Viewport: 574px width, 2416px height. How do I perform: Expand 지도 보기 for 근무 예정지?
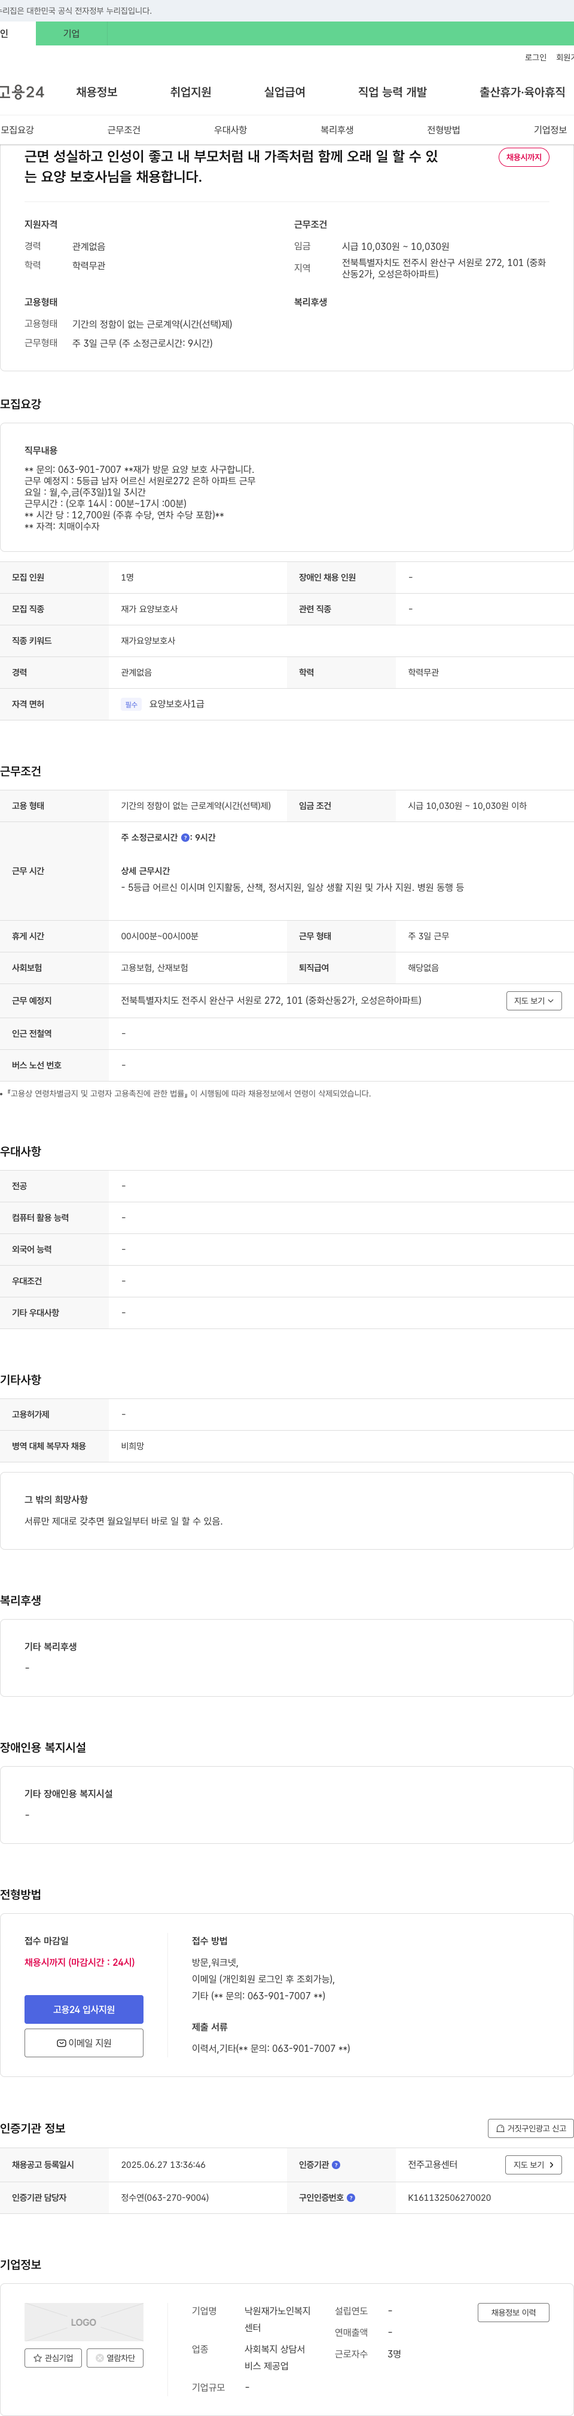tap(534, 1001)
